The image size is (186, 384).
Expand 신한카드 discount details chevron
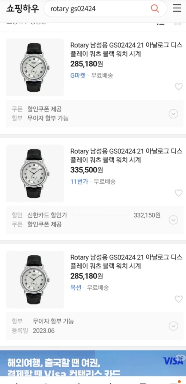[x=174, y=220]
